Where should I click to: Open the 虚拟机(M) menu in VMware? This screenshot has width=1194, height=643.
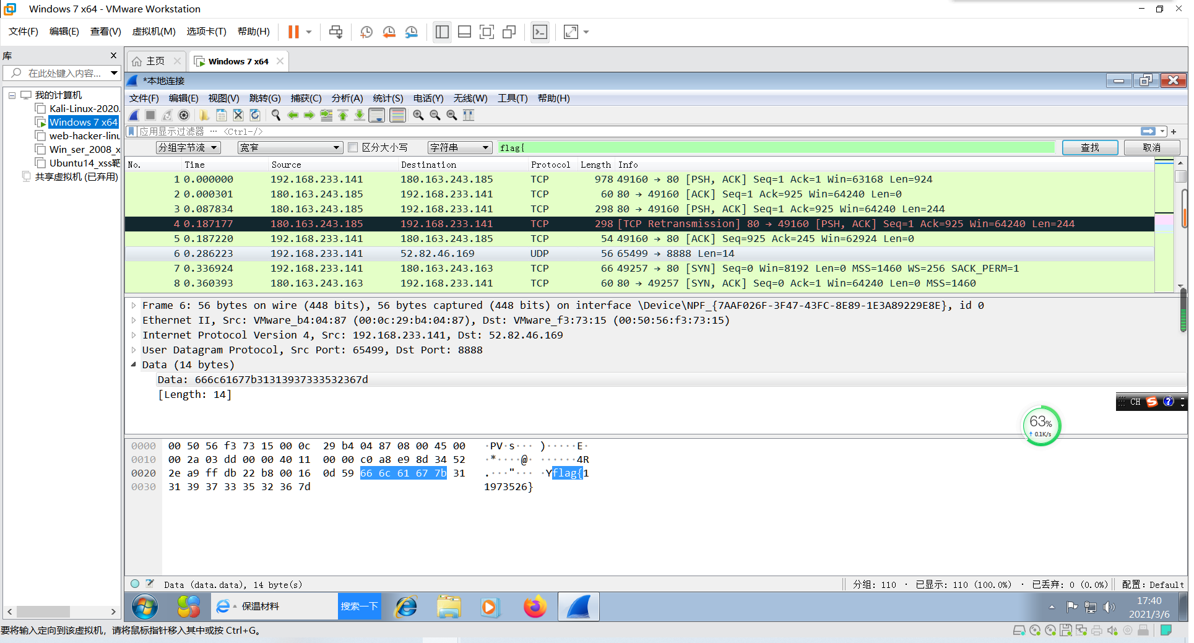(x=154, y=32)
